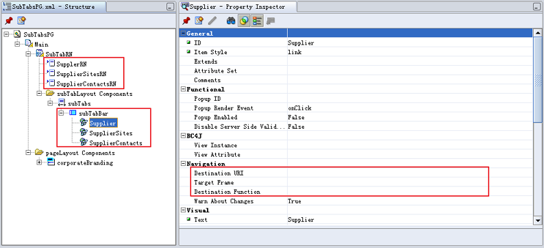Viewport: 544px width, 248px height.
Task: Collapse the Navigation property section
Action: [183, 163]
